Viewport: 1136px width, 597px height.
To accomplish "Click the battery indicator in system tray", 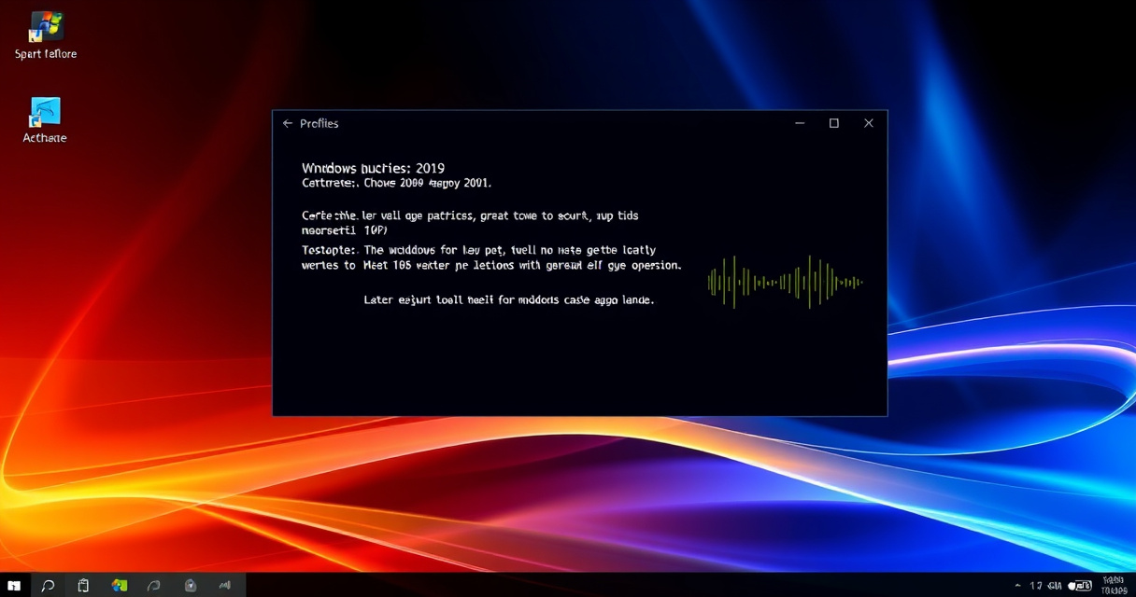I will (1081, 586).
